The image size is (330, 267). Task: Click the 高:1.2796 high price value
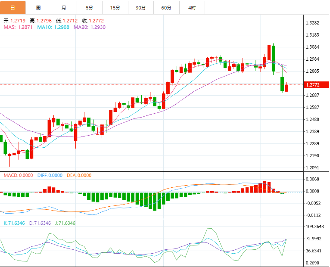pos(40,21)
